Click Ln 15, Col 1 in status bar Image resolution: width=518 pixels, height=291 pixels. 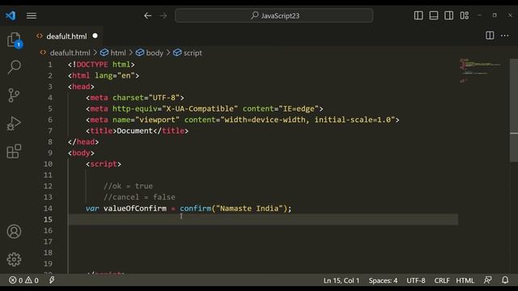342,280
